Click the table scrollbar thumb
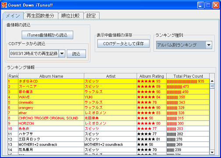This screenshot has height=158, width=221. click(x=212, y=86)
